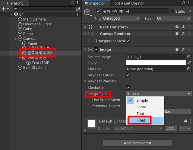This screenshot has height=150, width=193.
Task: Open Image component presets icon
Action: [183, 49]
